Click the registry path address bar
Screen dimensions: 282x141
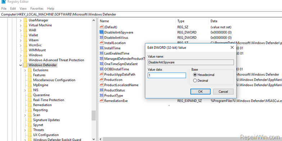pyautogui.click(x=141, y=14)
